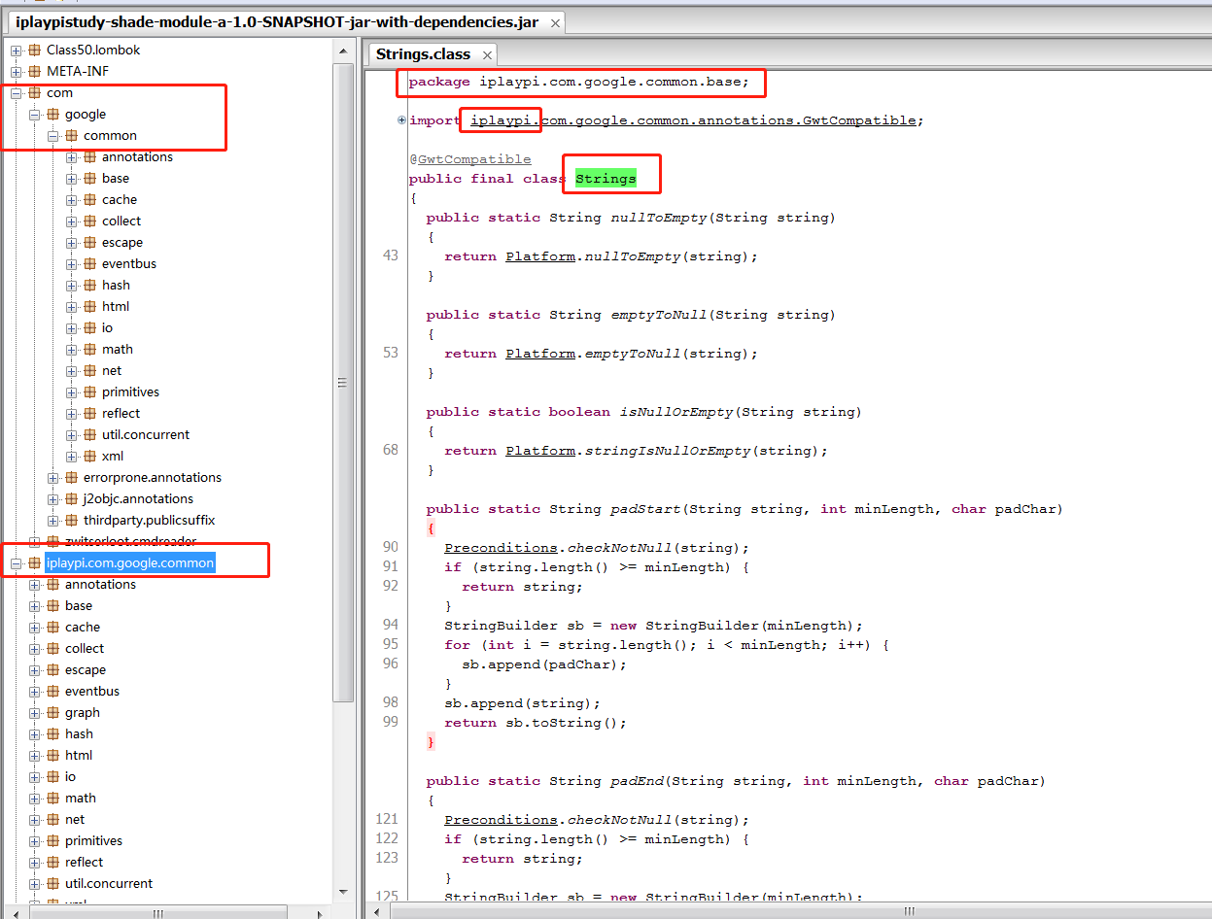
Task: Open Platform link in nullToEmpty return
Action: (539, 256)
